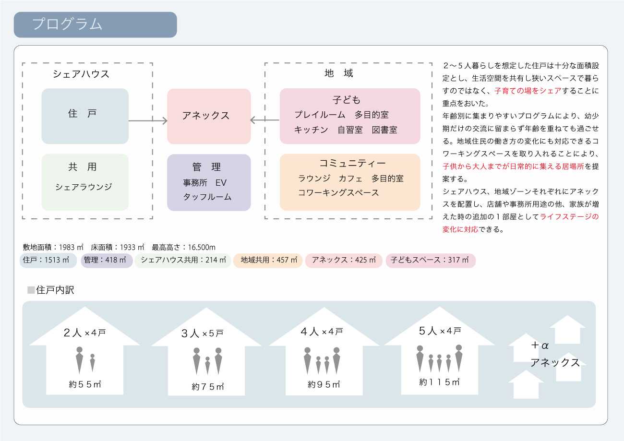This screenshot has width=624, height=441.
Task: Select the purple 管理 box
Action: click(x=209, y=182)
